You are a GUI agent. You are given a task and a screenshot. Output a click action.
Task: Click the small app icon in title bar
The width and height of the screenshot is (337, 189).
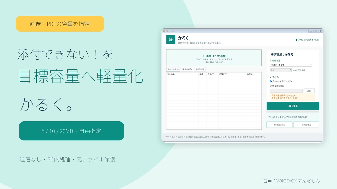tap(164, 31)
